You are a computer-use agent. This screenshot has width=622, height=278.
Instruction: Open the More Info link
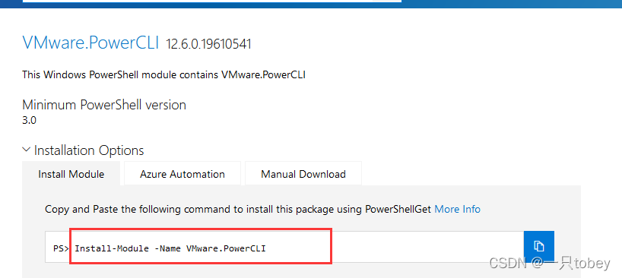coord(458,209)
